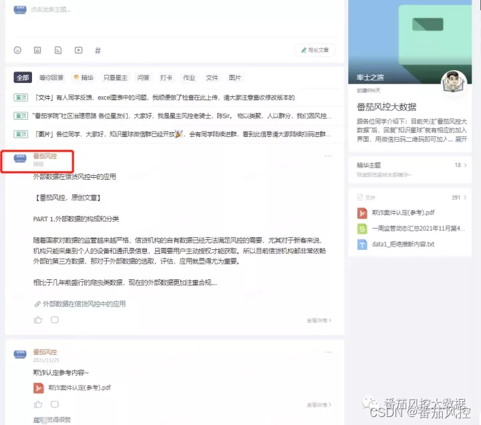
Task: Click the group cover image
Action: click(410, 41)
